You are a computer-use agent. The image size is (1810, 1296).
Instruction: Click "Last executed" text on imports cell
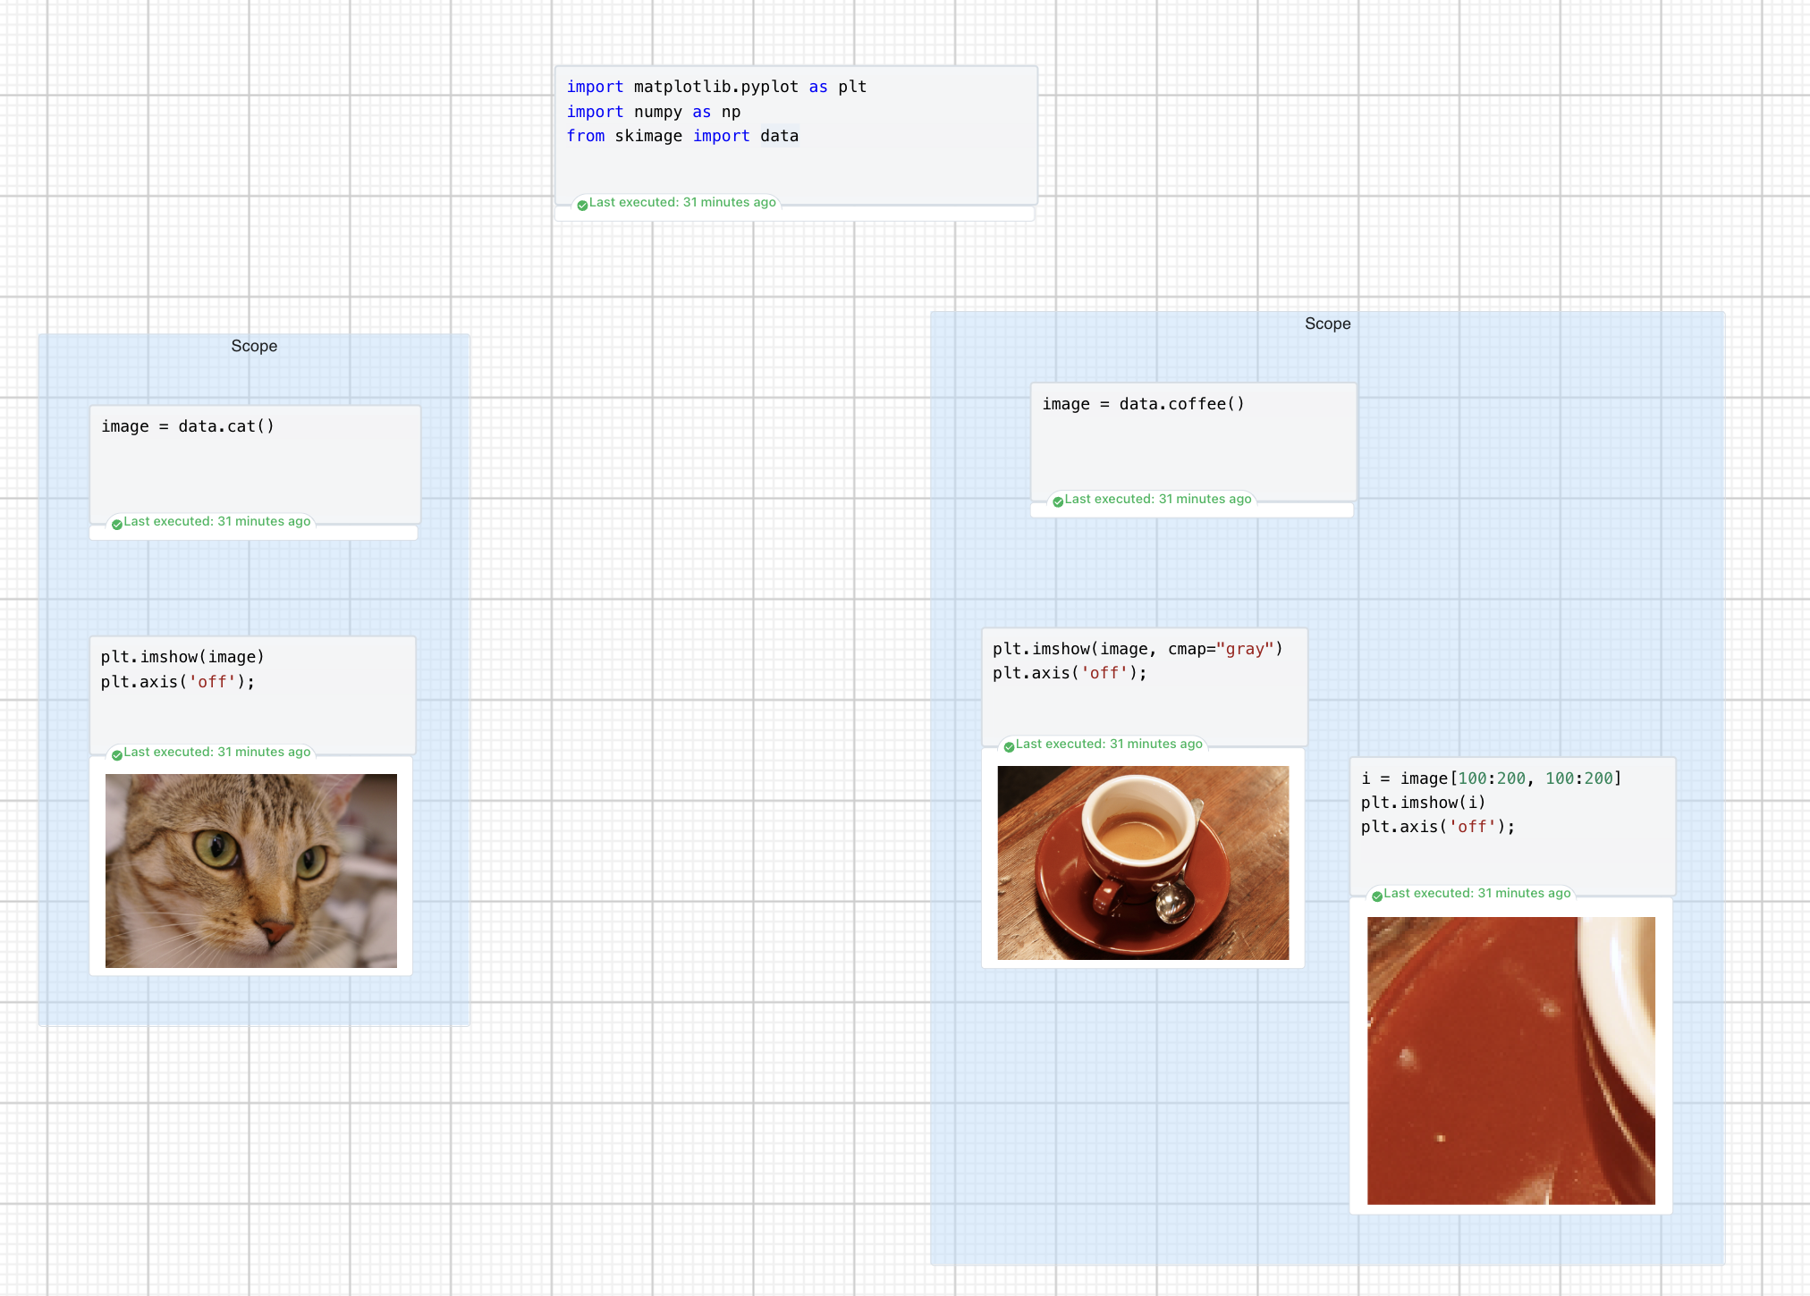click(682, 202)
